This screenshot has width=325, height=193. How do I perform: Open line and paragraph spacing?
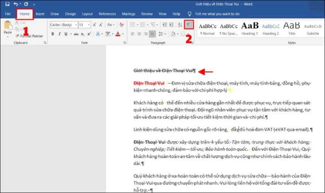pyautogui.click(x=161, y=34)
